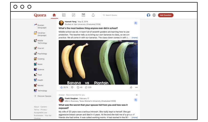Viewport: 208px width, 122px height.
Task: Click the Terms footer link
Action: click(x=36, y=110)
